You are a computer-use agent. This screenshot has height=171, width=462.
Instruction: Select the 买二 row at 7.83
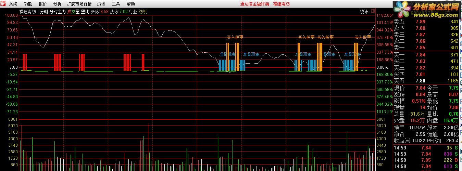(426, 62)
